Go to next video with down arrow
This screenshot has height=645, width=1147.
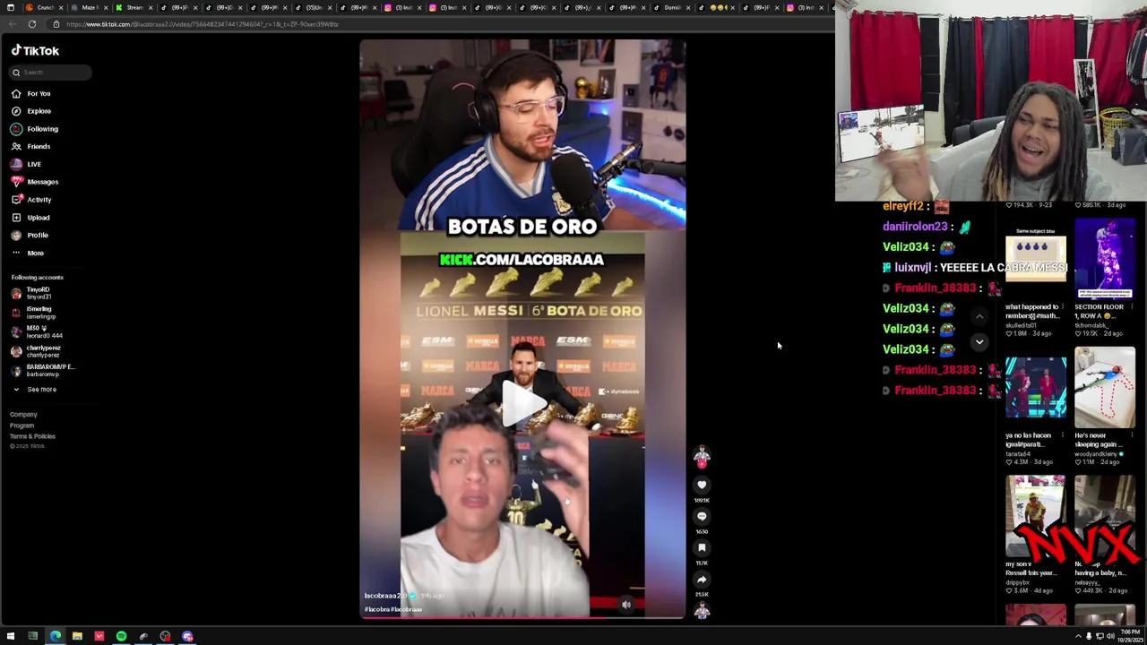coord(979,342)
